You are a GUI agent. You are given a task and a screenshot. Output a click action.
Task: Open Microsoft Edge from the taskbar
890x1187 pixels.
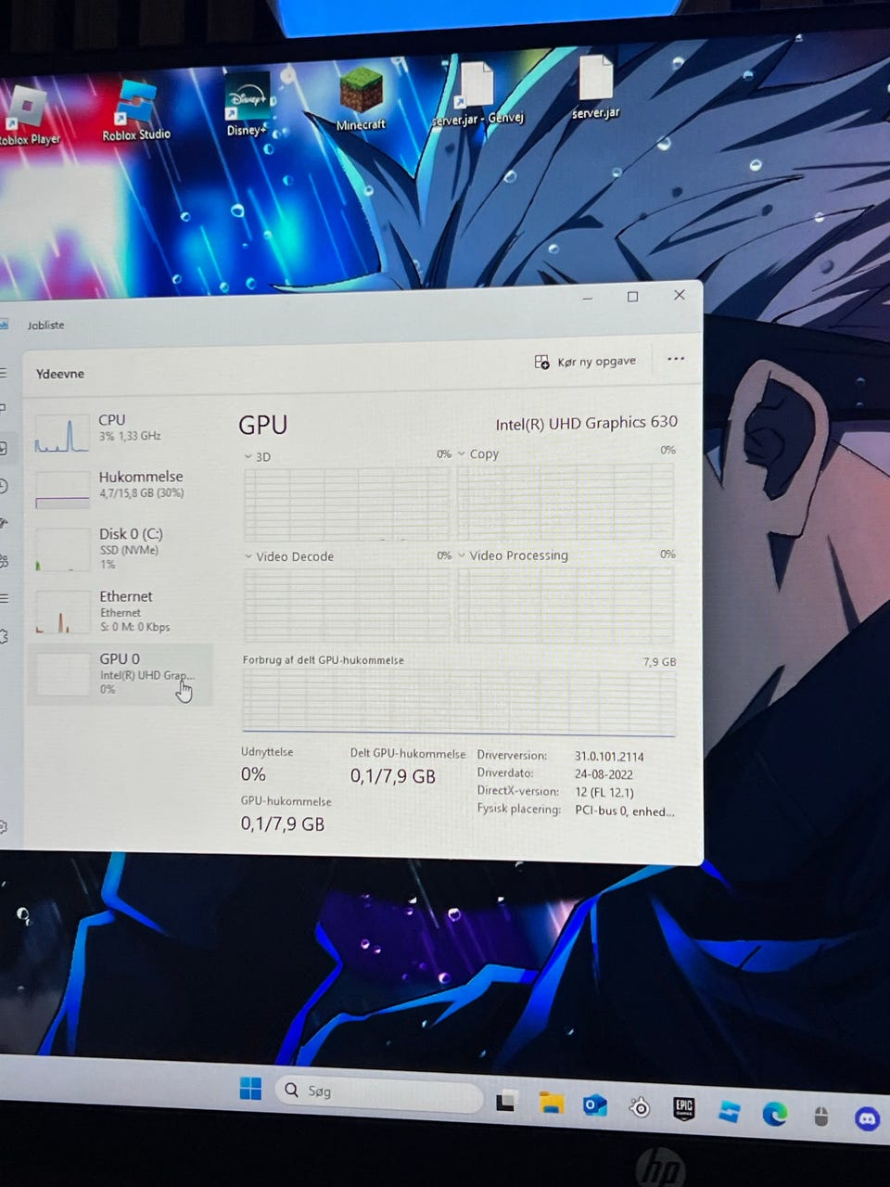click(x=775, y=1113)
